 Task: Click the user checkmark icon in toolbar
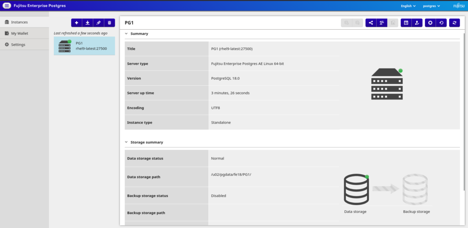tap(417, 23)
